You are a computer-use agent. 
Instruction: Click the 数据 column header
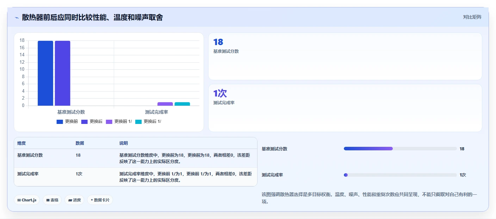click(80, 143)
